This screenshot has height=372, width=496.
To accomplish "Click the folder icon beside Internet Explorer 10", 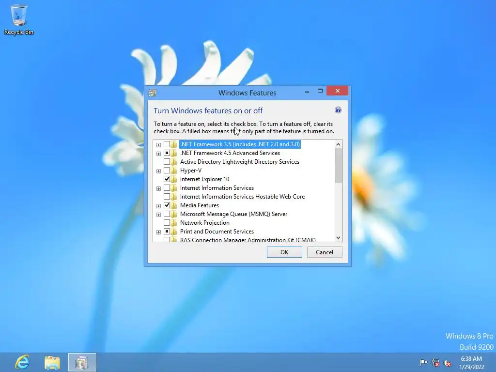I will point(174,179).
